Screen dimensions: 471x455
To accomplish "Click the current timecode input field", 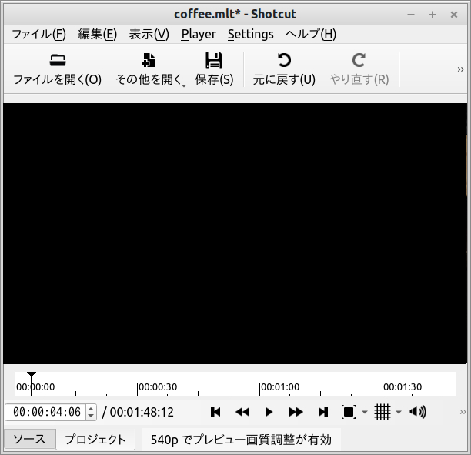I will click(x=46, y=413).
